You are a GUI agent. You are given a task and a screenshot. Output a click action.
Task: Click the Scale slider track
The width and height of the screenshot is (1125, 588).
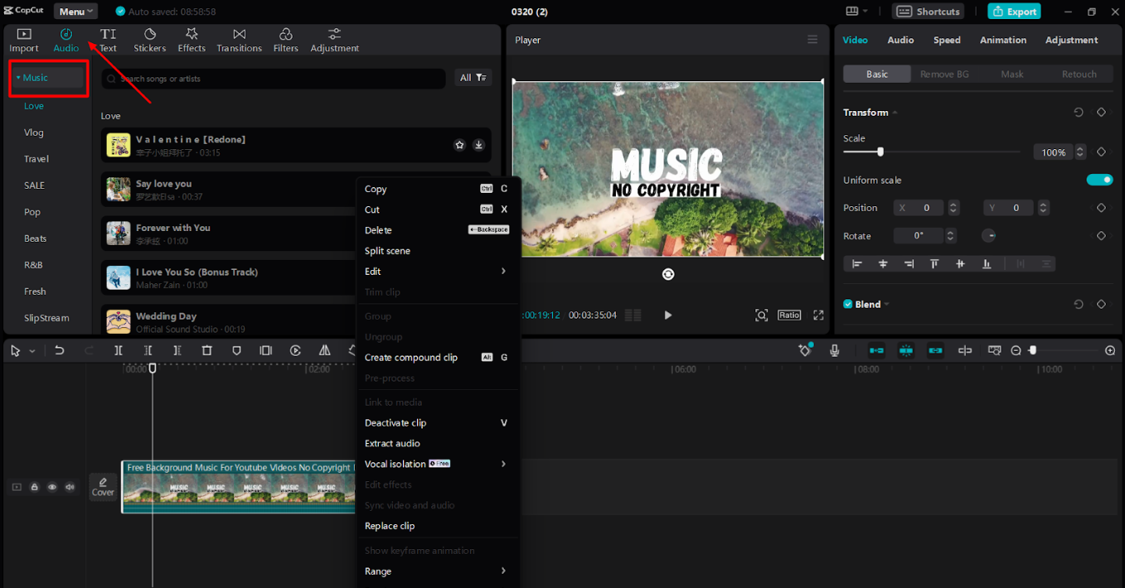pos(932,152)
